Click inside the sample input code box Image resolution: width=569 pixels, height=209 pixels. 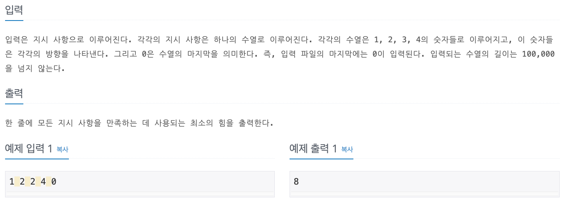coord(156,181)
